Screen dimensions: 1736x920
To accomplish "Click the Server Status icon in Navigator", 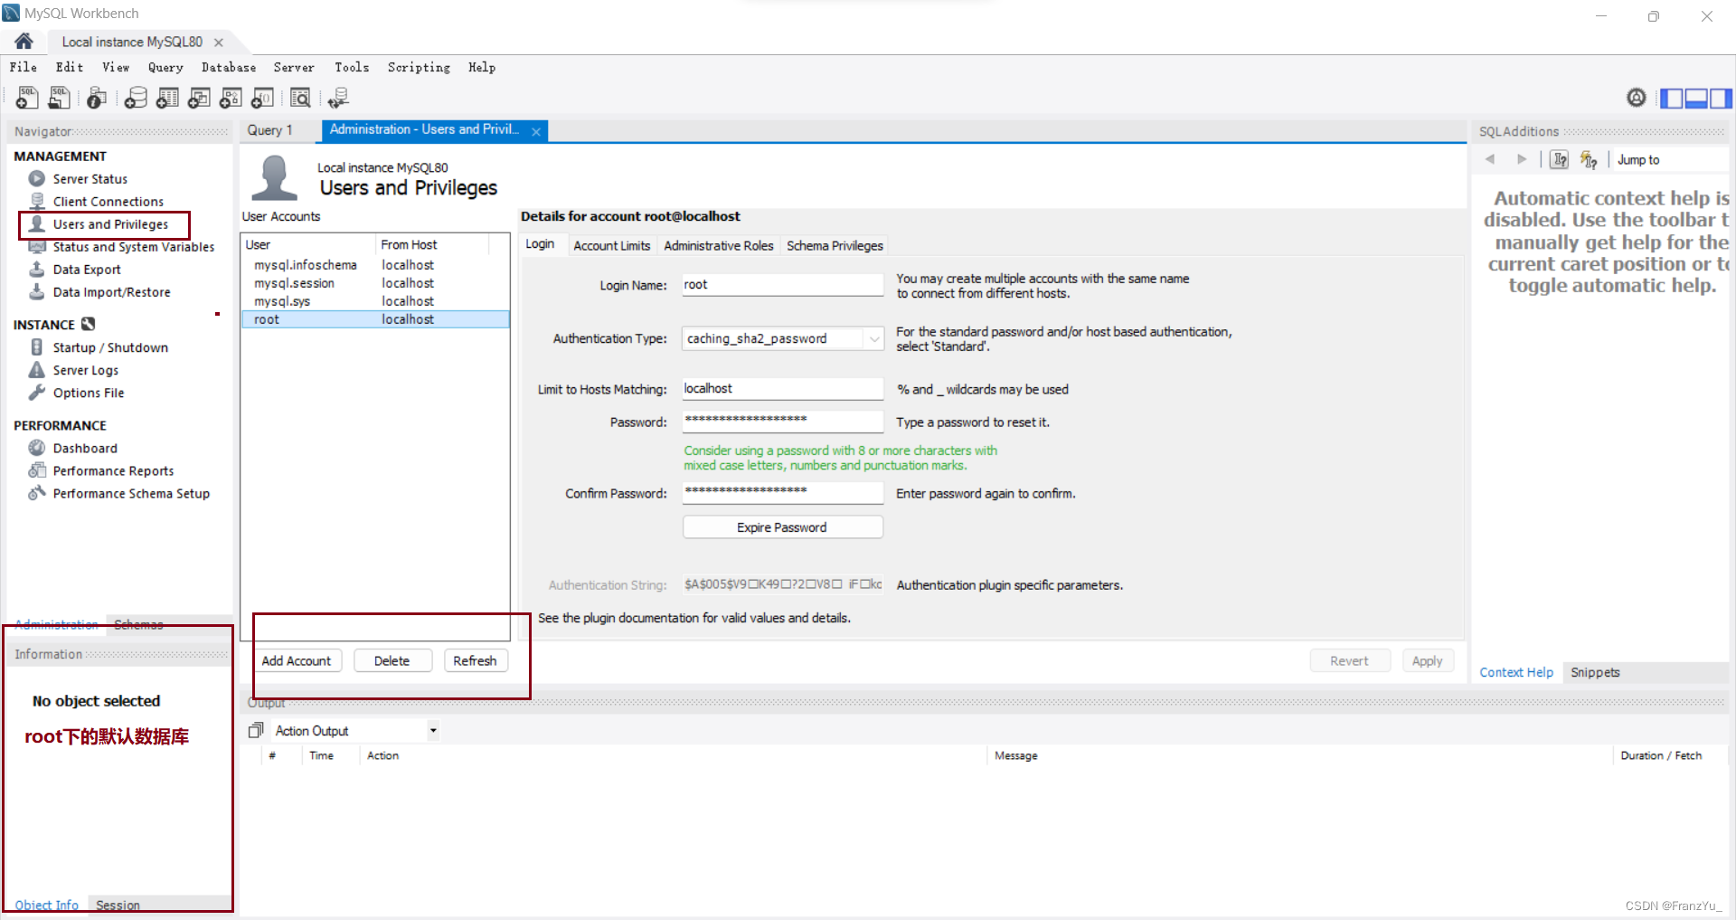I will (x=36, y=178).
